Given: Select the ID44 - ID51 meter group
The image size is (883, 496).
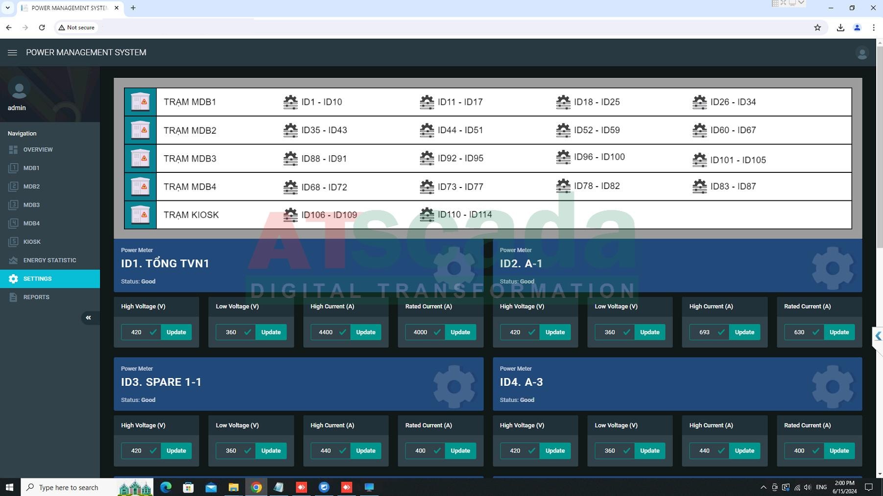Looking at the screenshot, I should pos(452,130).
